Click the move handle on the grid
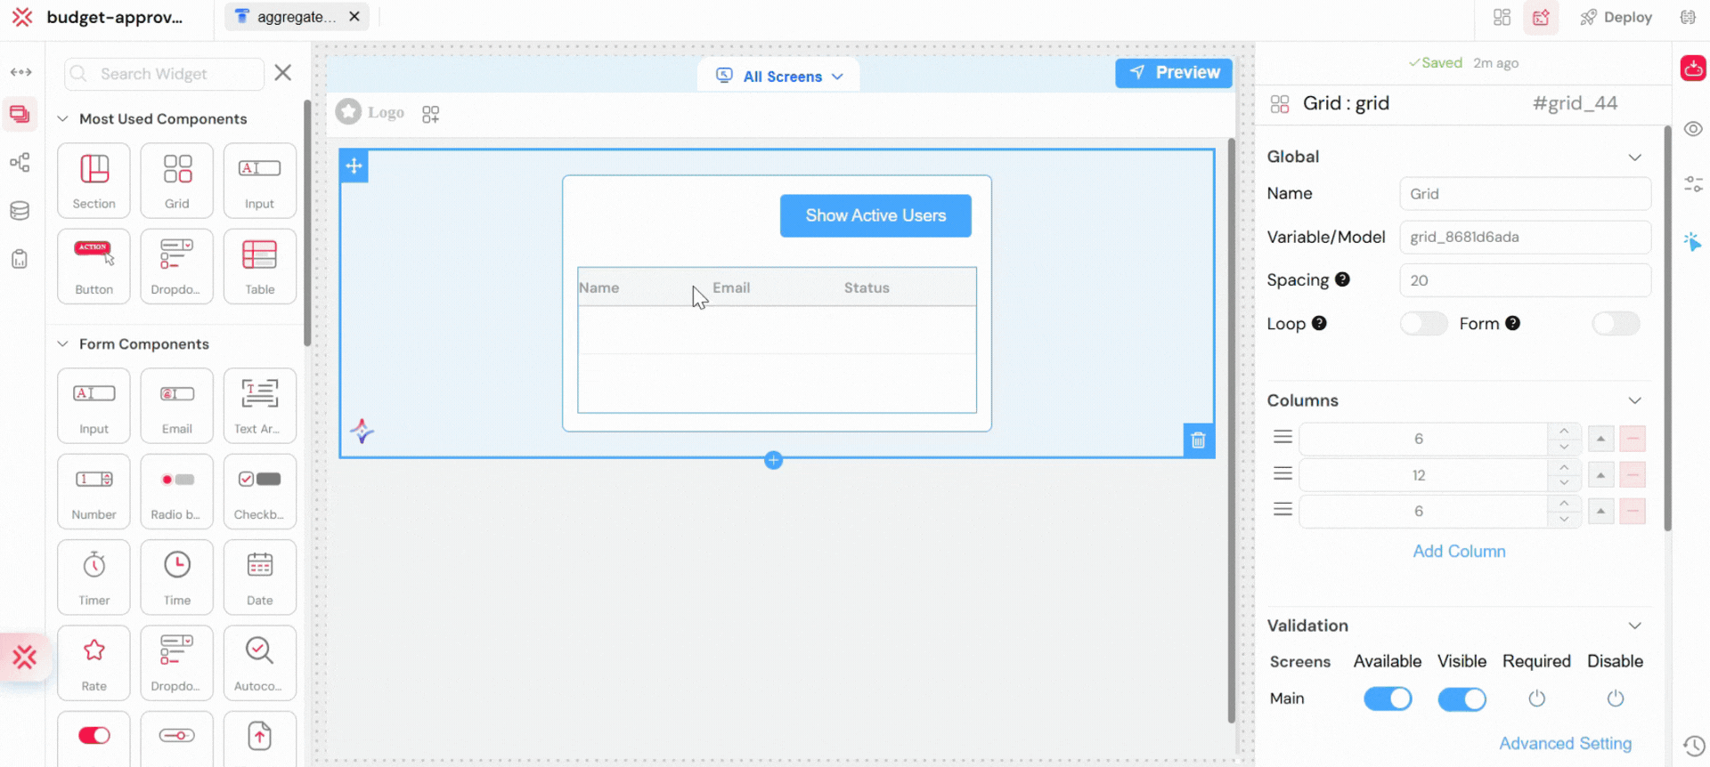The height and width of the screenshot is (767, 1710). (354, 166)
